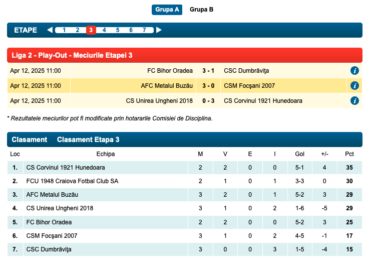Click CS Unirea Ungheni 2018 in standings
Image resolution: width=369 pixels, height=269 pixels.
point(60,208)
